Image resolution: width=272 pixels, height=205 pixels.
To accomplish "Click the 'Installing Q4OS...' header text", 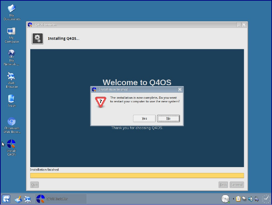I will click(64, 39).
